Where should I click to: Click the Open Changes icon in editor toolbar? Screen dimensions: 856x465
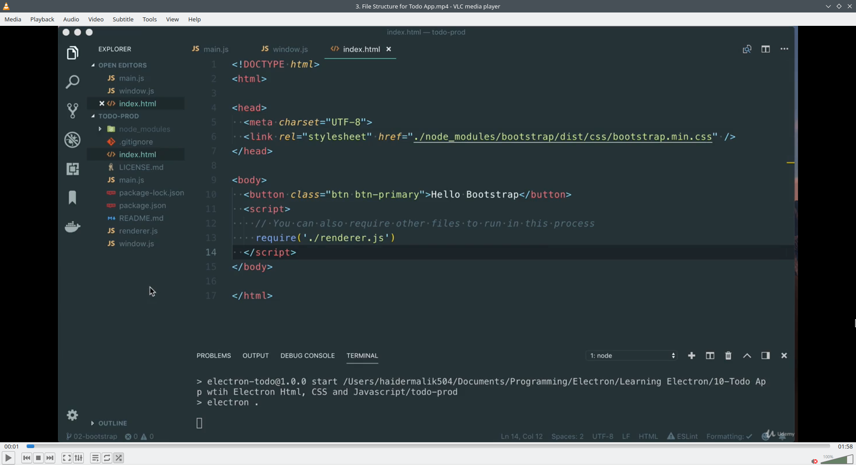click(747, 49)
